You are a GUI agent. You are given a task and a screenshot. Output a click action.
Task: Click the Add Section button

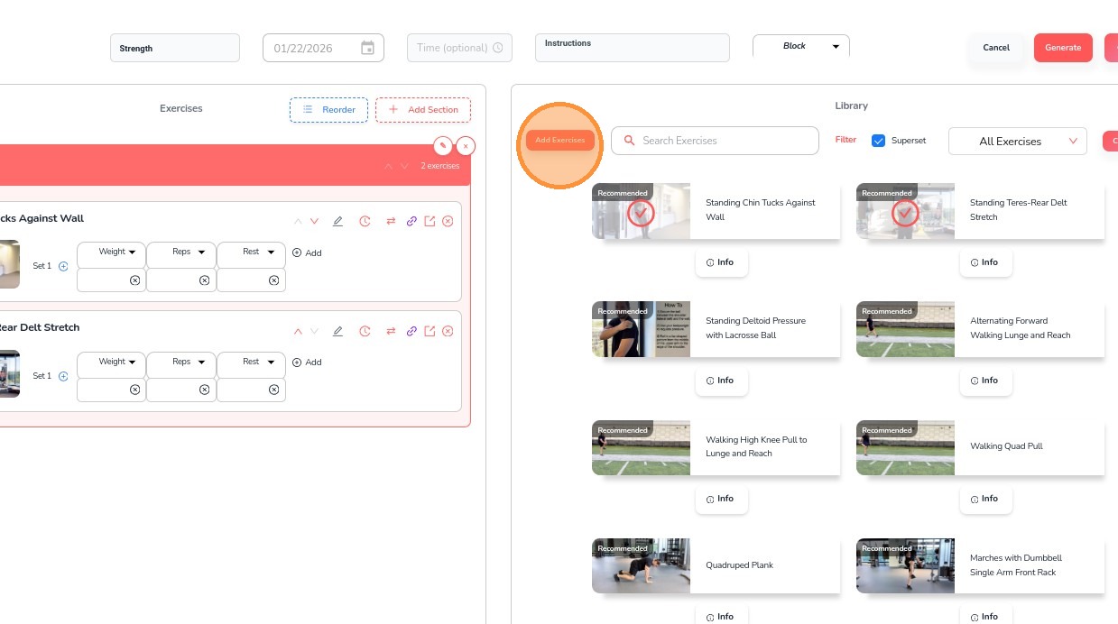click(x=423, y=110)
